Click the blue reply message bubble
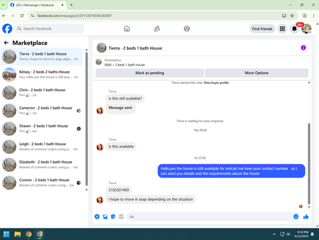 click(232, 171)
